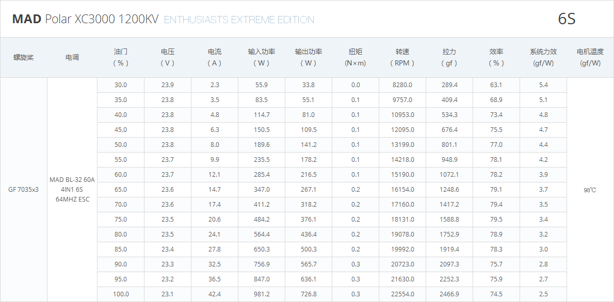
Task: Click RPM value 22554.0
Action: (x=402, y=294)
